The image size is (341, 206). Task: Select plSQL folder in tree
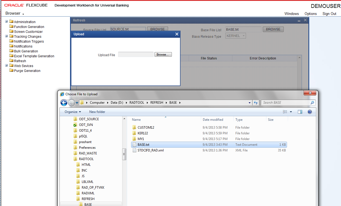click(83, 136)
